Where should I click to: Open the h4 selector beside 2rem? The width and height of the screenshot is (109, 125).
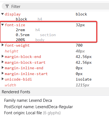[x=38, y=30]
